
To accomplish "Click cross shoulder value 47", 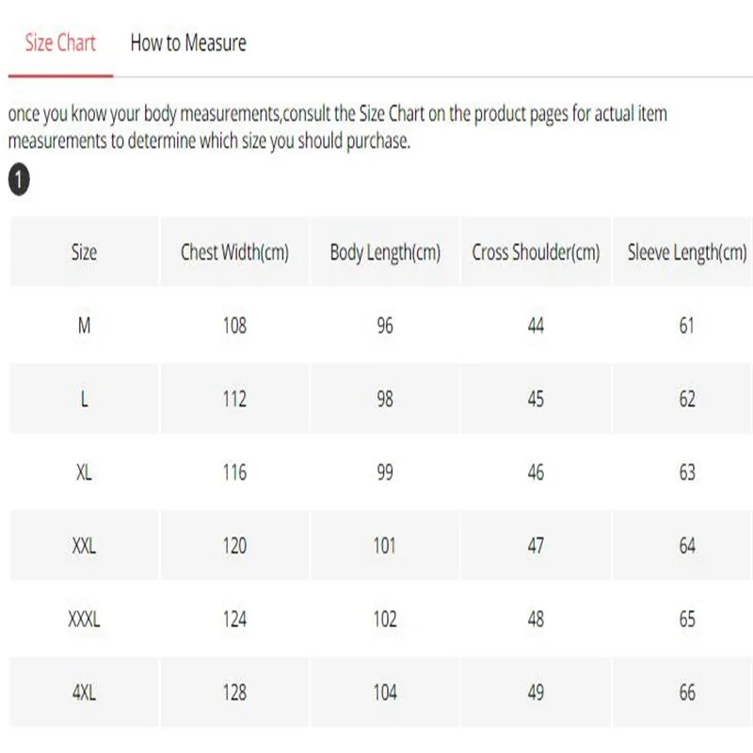I will [x=536, y=546].
